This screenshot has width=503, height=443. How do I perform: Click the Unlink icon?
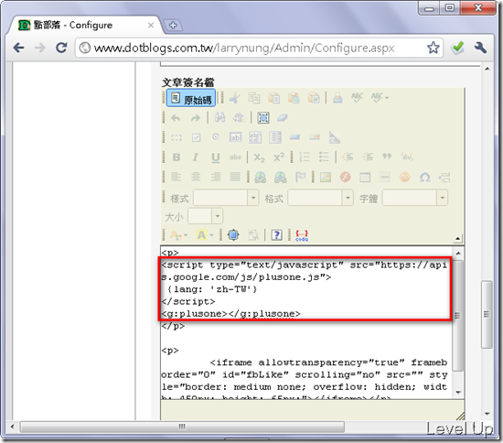pyautogui.click(x=281, y=178)
